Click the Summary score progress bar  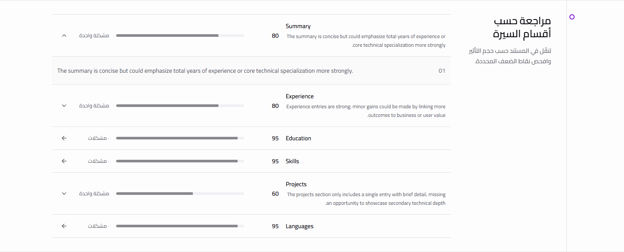[180, 36]
